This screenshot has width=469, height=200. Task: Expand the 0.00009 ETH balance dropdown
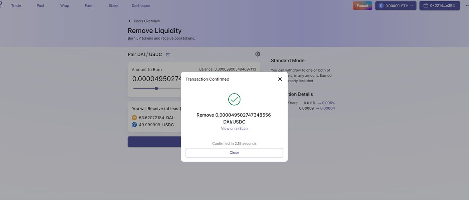pos(396,5)
